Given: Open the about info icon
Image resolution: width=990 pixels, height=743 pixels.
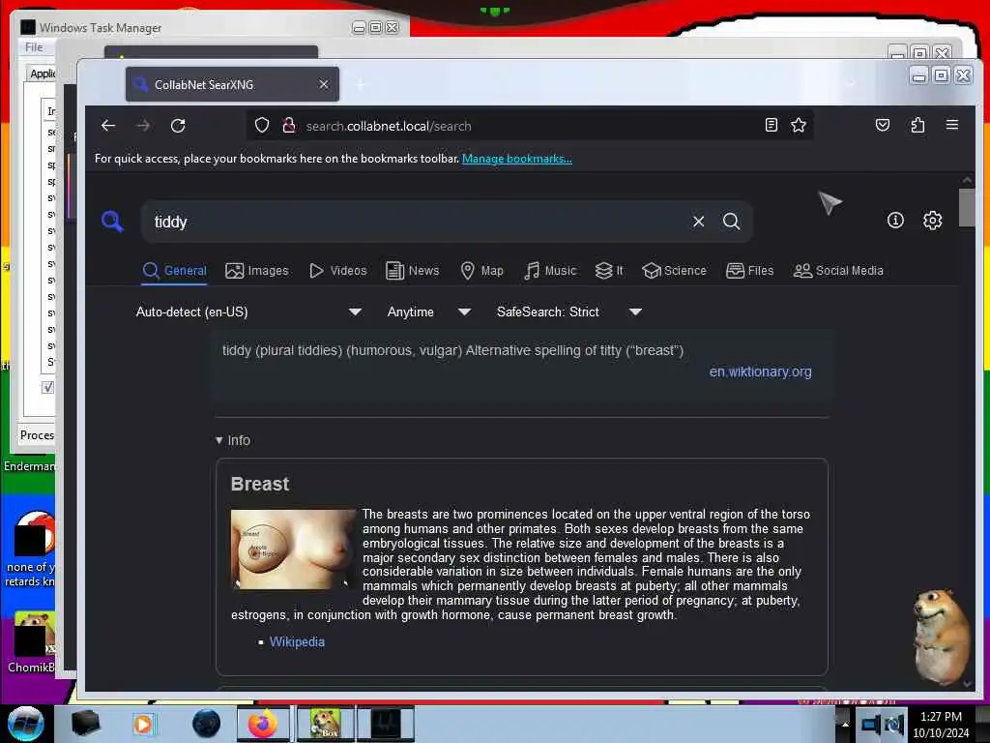Looking at the screenshot, I should tap(895, 220).
